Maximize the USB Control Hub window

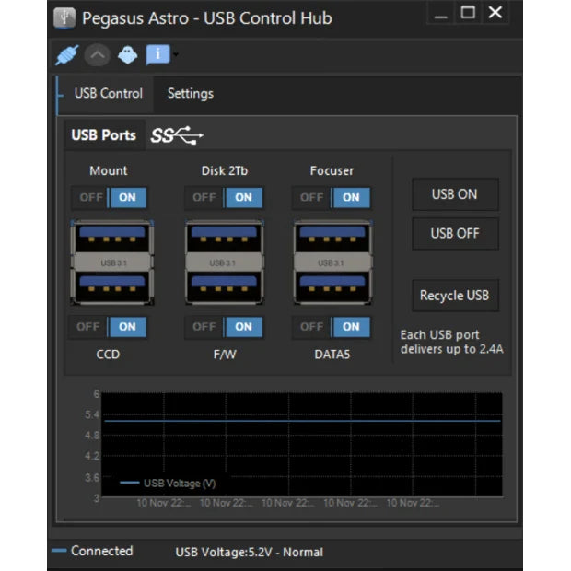tap(468, 13)
